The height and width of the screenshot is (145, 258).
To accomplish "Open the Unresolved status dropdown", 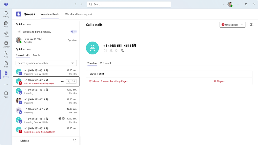I will click(x=232, y=25).
